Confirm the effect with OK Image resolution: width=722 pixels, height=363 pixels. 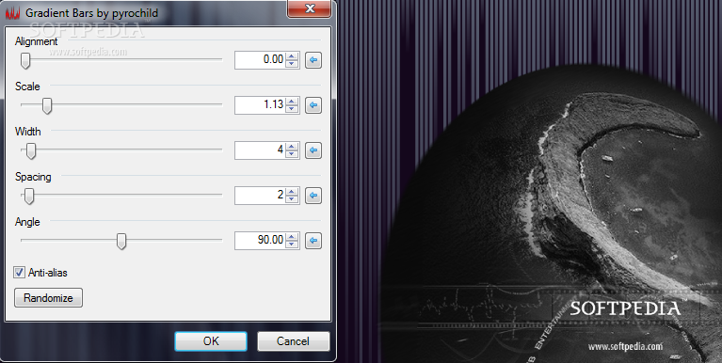[x=211, y=341]
